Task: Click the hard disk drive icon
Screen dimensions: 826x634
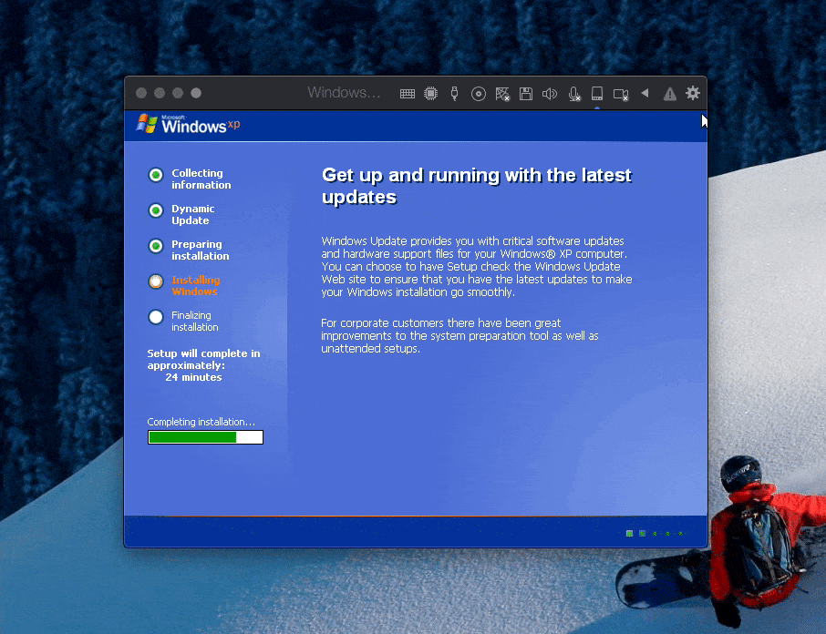Action: 597,94
